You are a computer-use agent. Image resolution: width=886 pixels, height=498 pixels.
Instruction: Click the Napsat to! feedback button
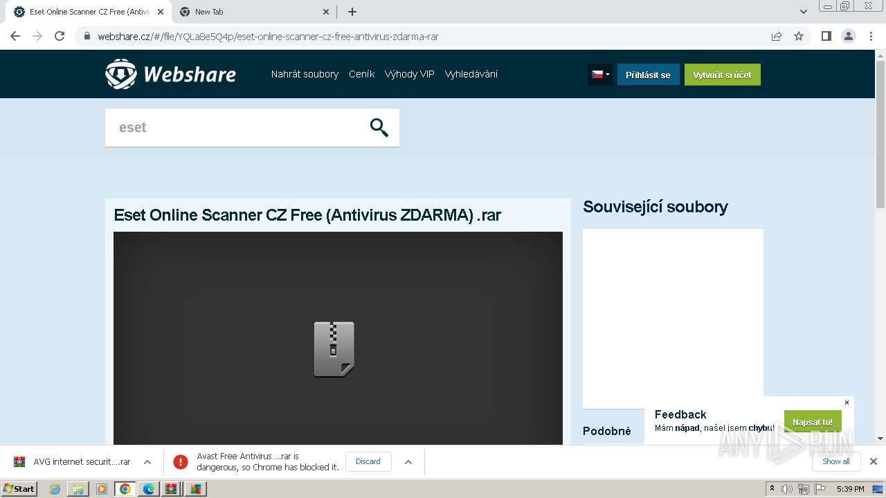point(813,422)
